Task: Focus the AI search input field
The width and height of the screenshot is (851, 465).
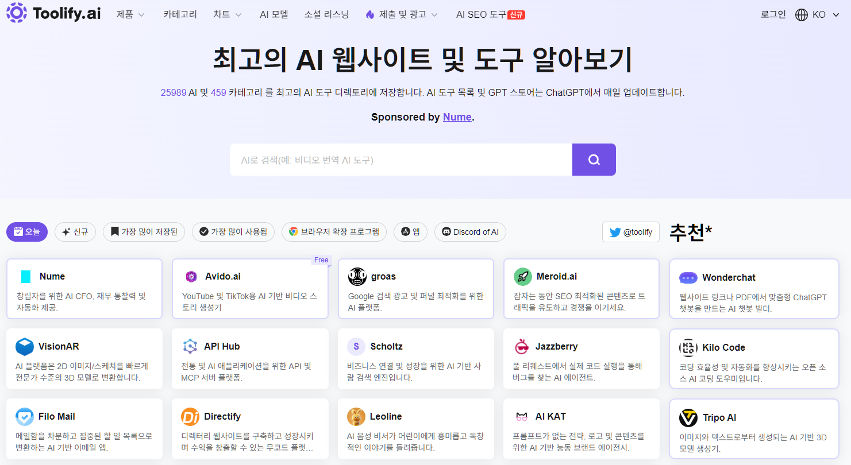Action: coord(401,160)
